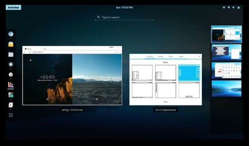Close the Zorin Appearance window
Image resolution: width=249 pixels, height=146 pixels.
point(199,56)
